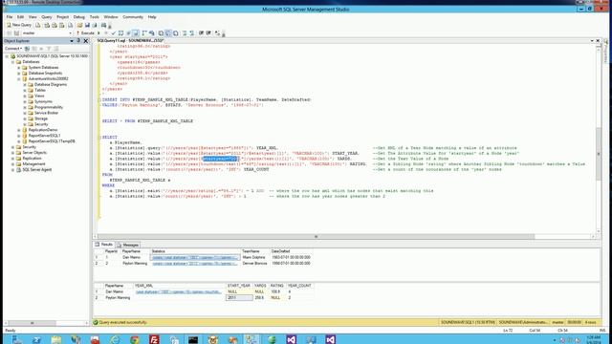The image size is (612, 344).
Task: Collapse the Databases tree node
Action: point(12,61)
